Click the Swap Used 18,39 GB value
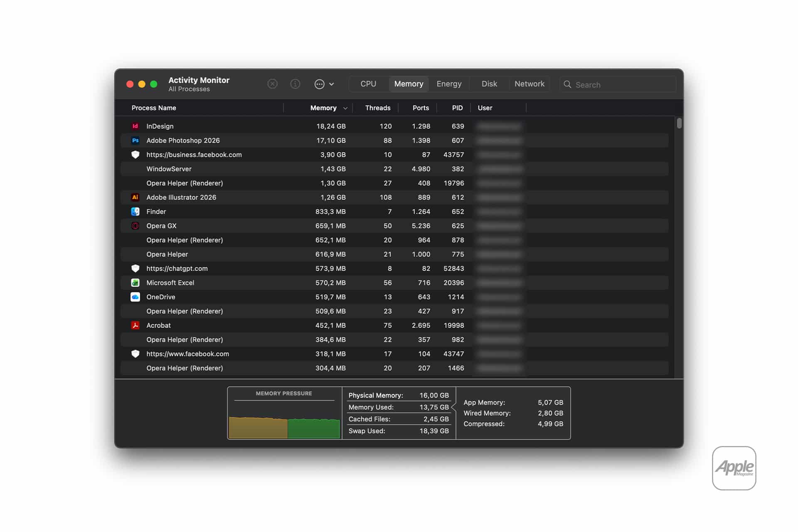Image resolution: width=798 pixels, height=532 pixels. pos(434,431)
